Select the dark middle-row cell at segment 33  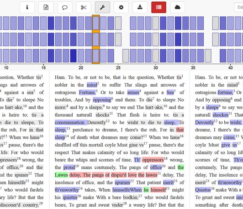[178, 40]
